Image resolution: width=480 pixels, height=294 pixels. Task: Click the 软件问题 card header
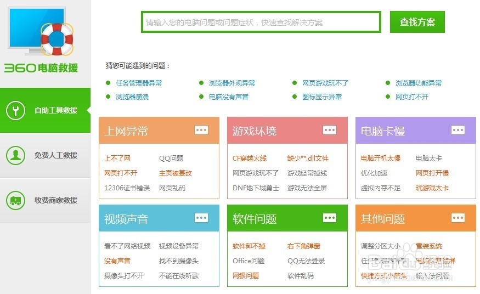coord(287,218)
